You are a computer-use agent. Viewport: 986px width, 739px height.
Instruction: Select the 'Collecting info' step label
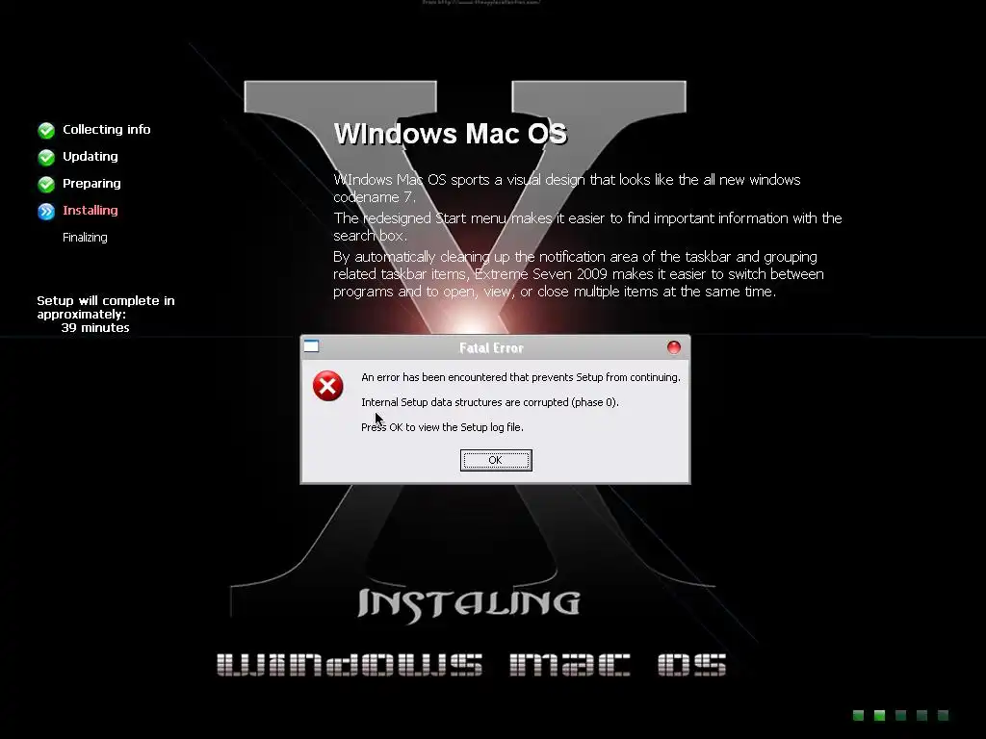tap(106, 130)
